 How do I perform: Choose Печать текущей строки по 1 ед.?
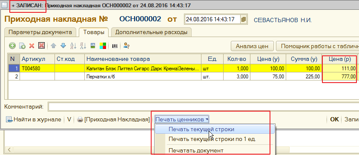coord(215,139)
